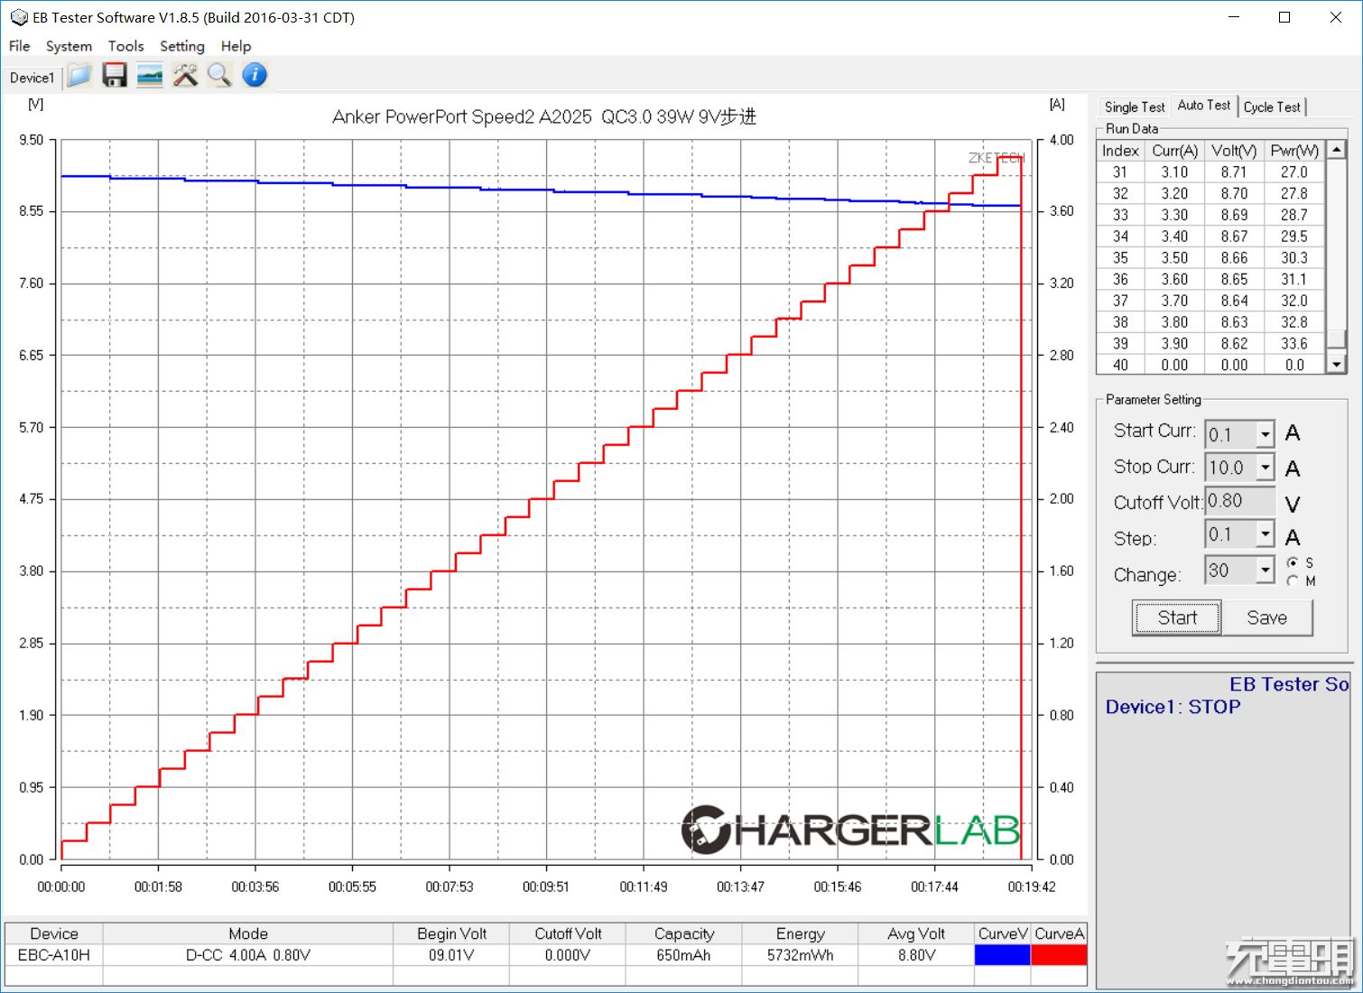Image resolution: width=1363 pixels, height=993 pixels.
Task: Click the Cutoff Volt input field
Action: point(1240,501)
